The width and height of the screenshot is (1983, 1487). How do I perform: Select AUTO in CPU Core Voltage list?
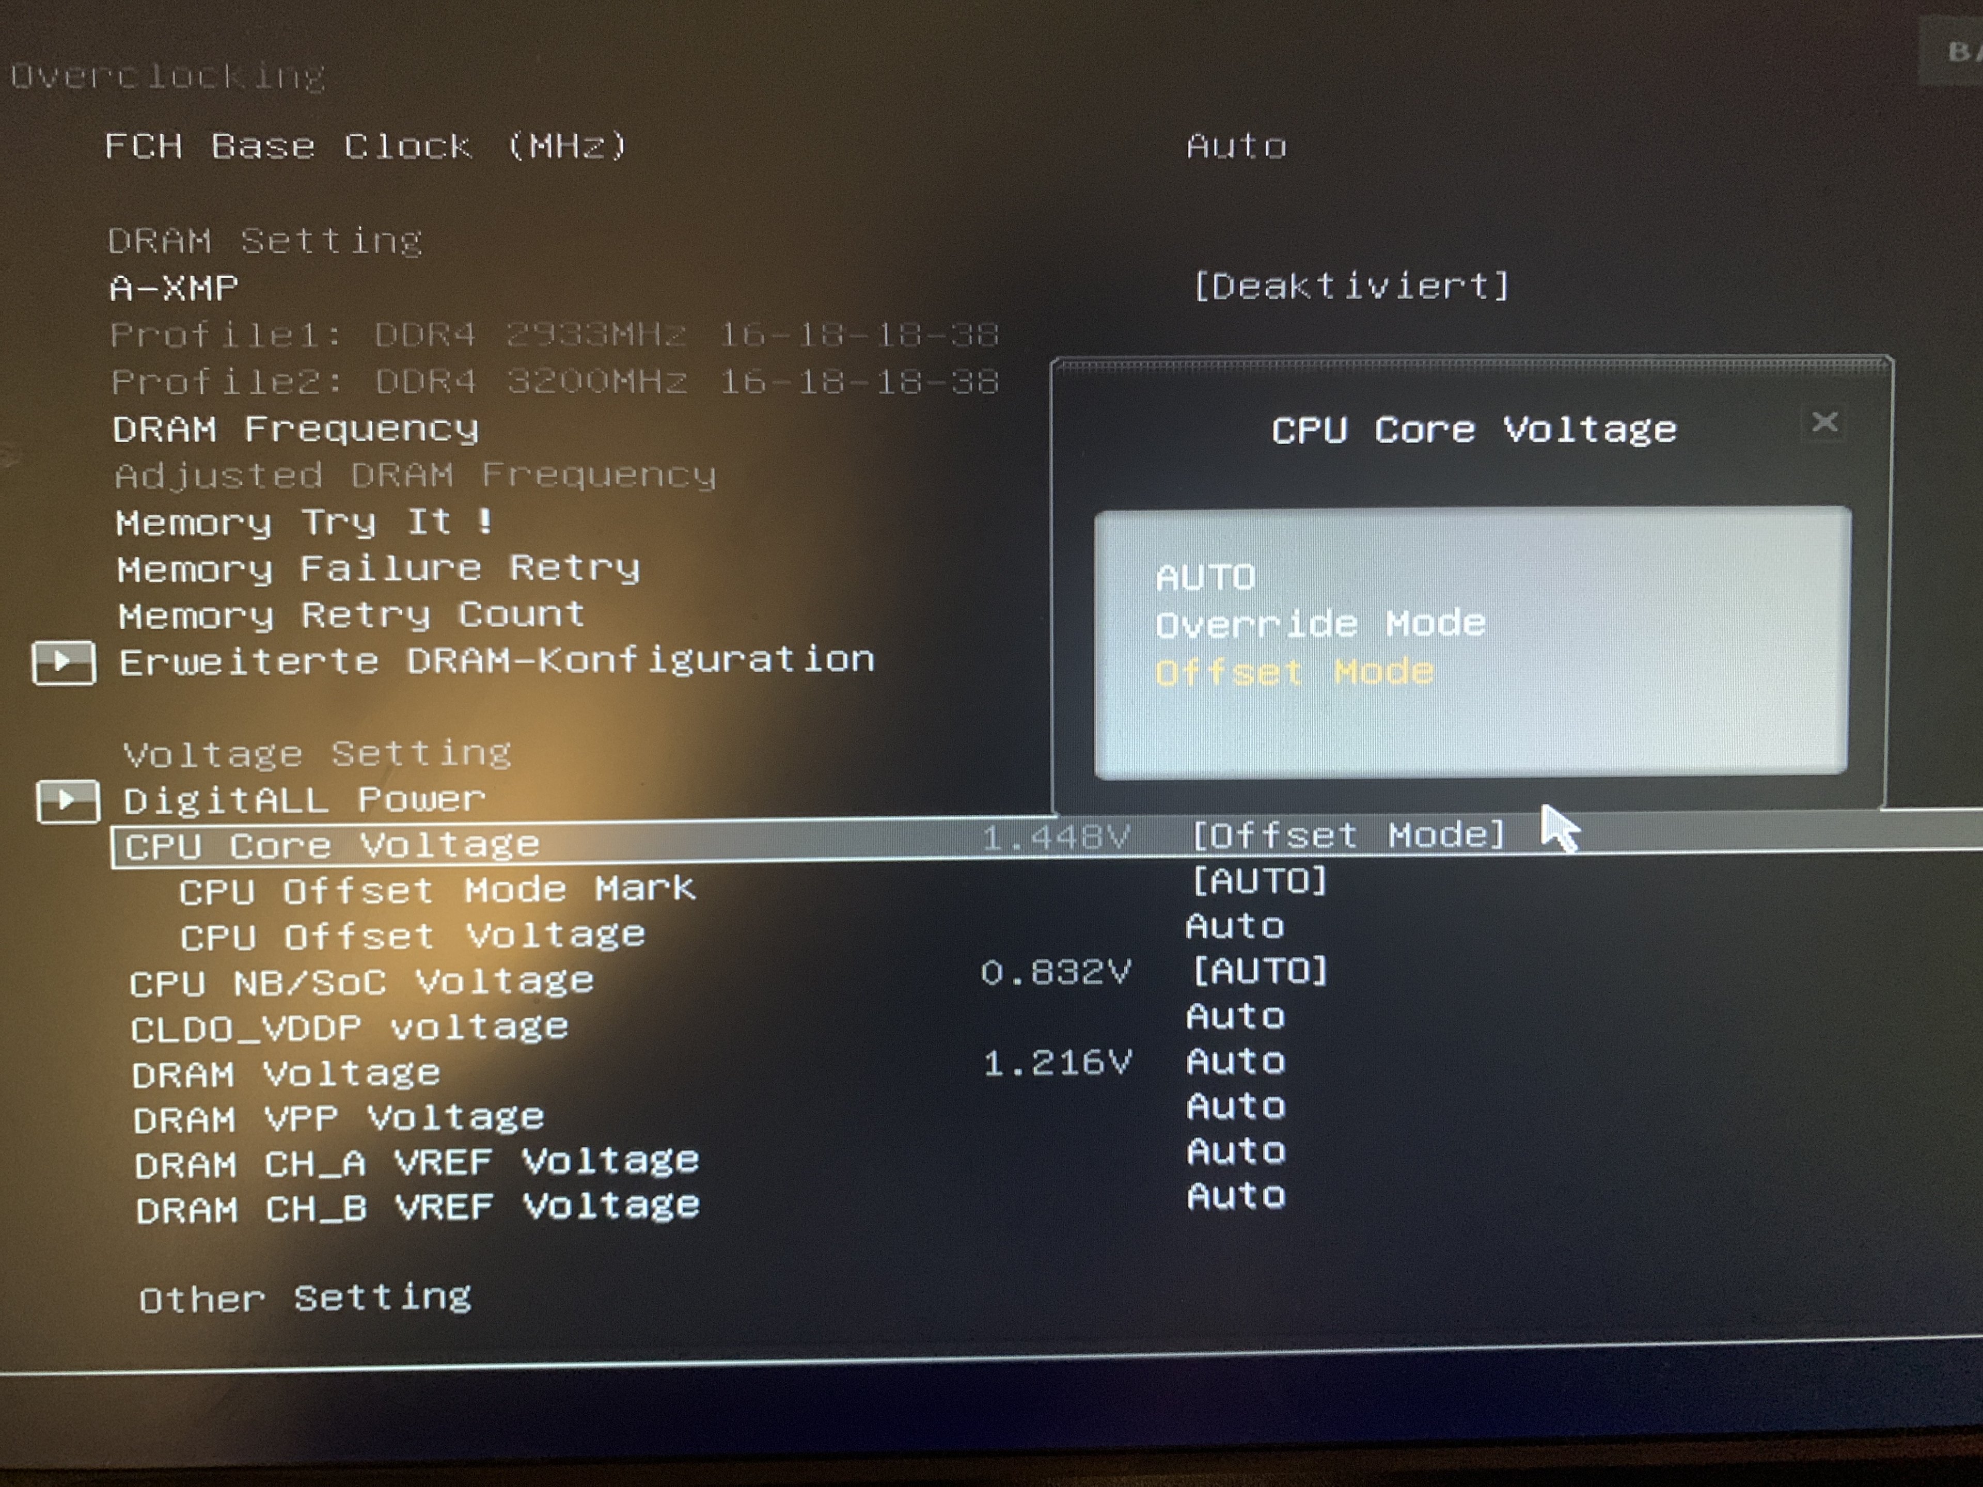pyautogui.click(x=1206, y=577)
